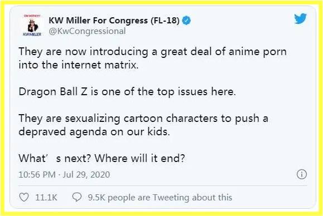This screenshot has height=216, width=323.
Task: Click Uncle Sam figure in profile picture
Action: coord(31,26)
